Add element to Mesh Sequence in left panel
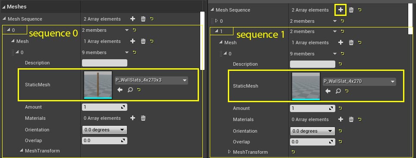This screenshot has width=416, height=158. (x=132, y=19)
